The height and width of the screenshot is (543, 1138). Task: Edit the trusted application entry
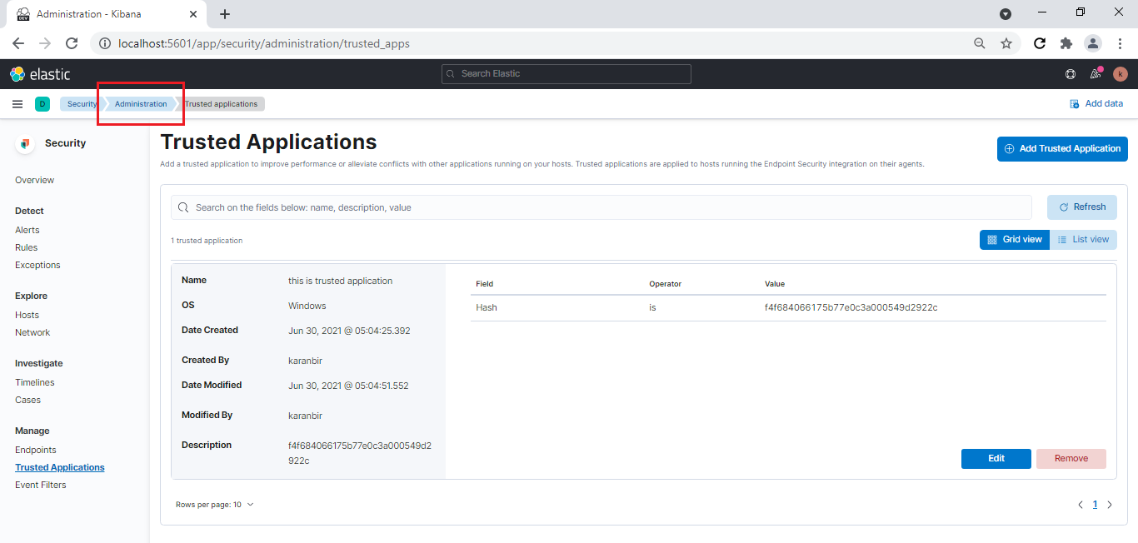point(996,458)
